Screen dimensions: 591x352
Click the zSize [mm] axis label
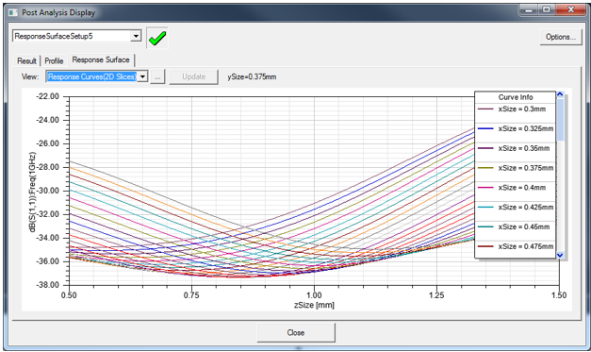(314, 305)
